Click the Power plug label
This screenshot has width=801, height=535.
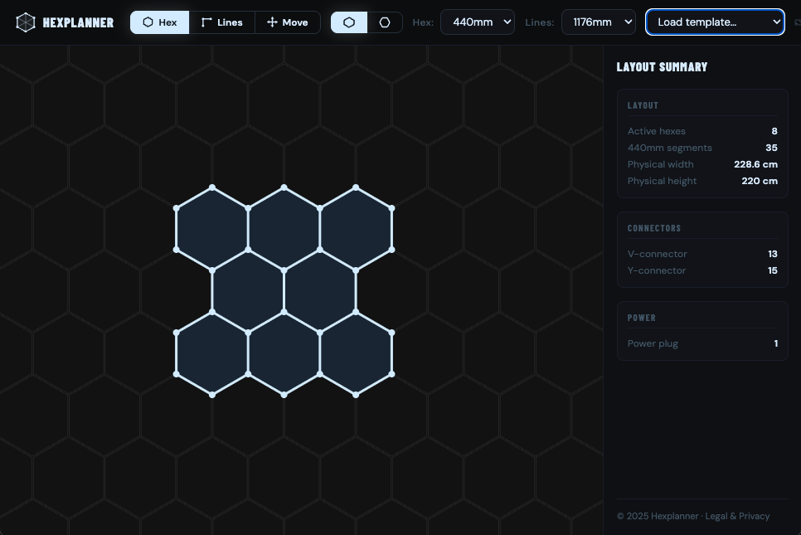coord(653,343)
